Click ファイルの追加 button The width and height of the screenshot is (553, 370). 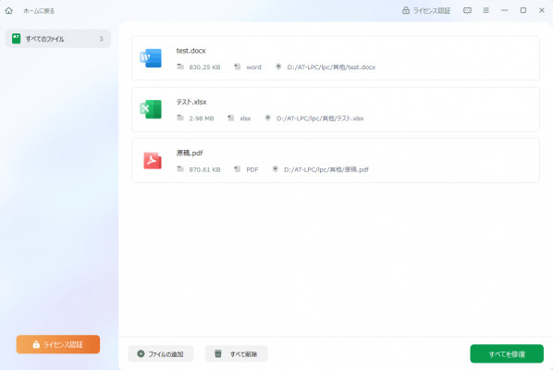[x=161, y=353]
